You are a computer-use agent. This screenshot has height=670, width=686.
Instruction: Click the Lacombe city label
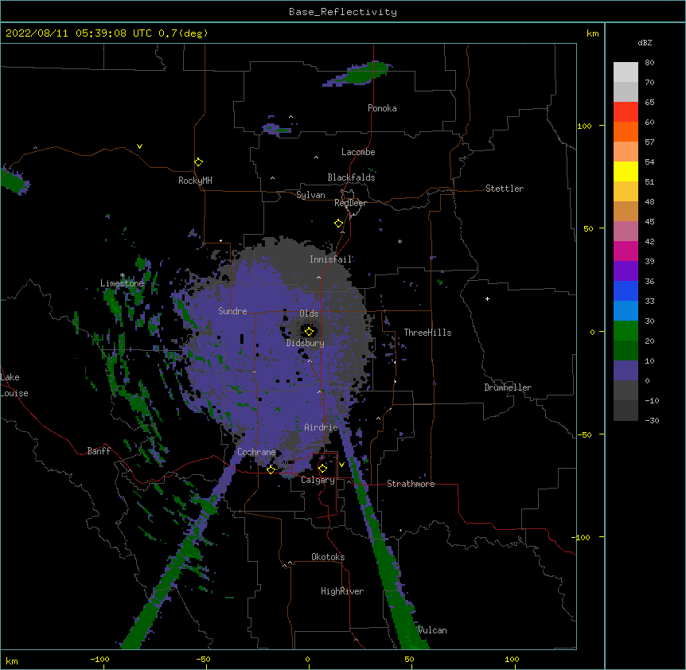(x=358, y=152)
